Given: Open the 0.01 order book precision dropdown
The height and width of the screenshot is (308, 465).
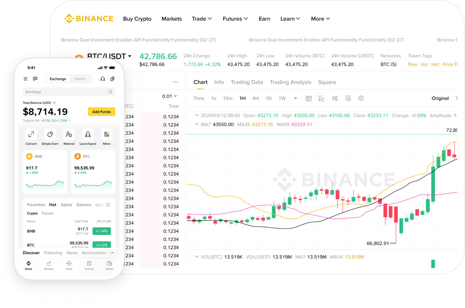Looking at the screenshot, I should (x=170, y=96).
